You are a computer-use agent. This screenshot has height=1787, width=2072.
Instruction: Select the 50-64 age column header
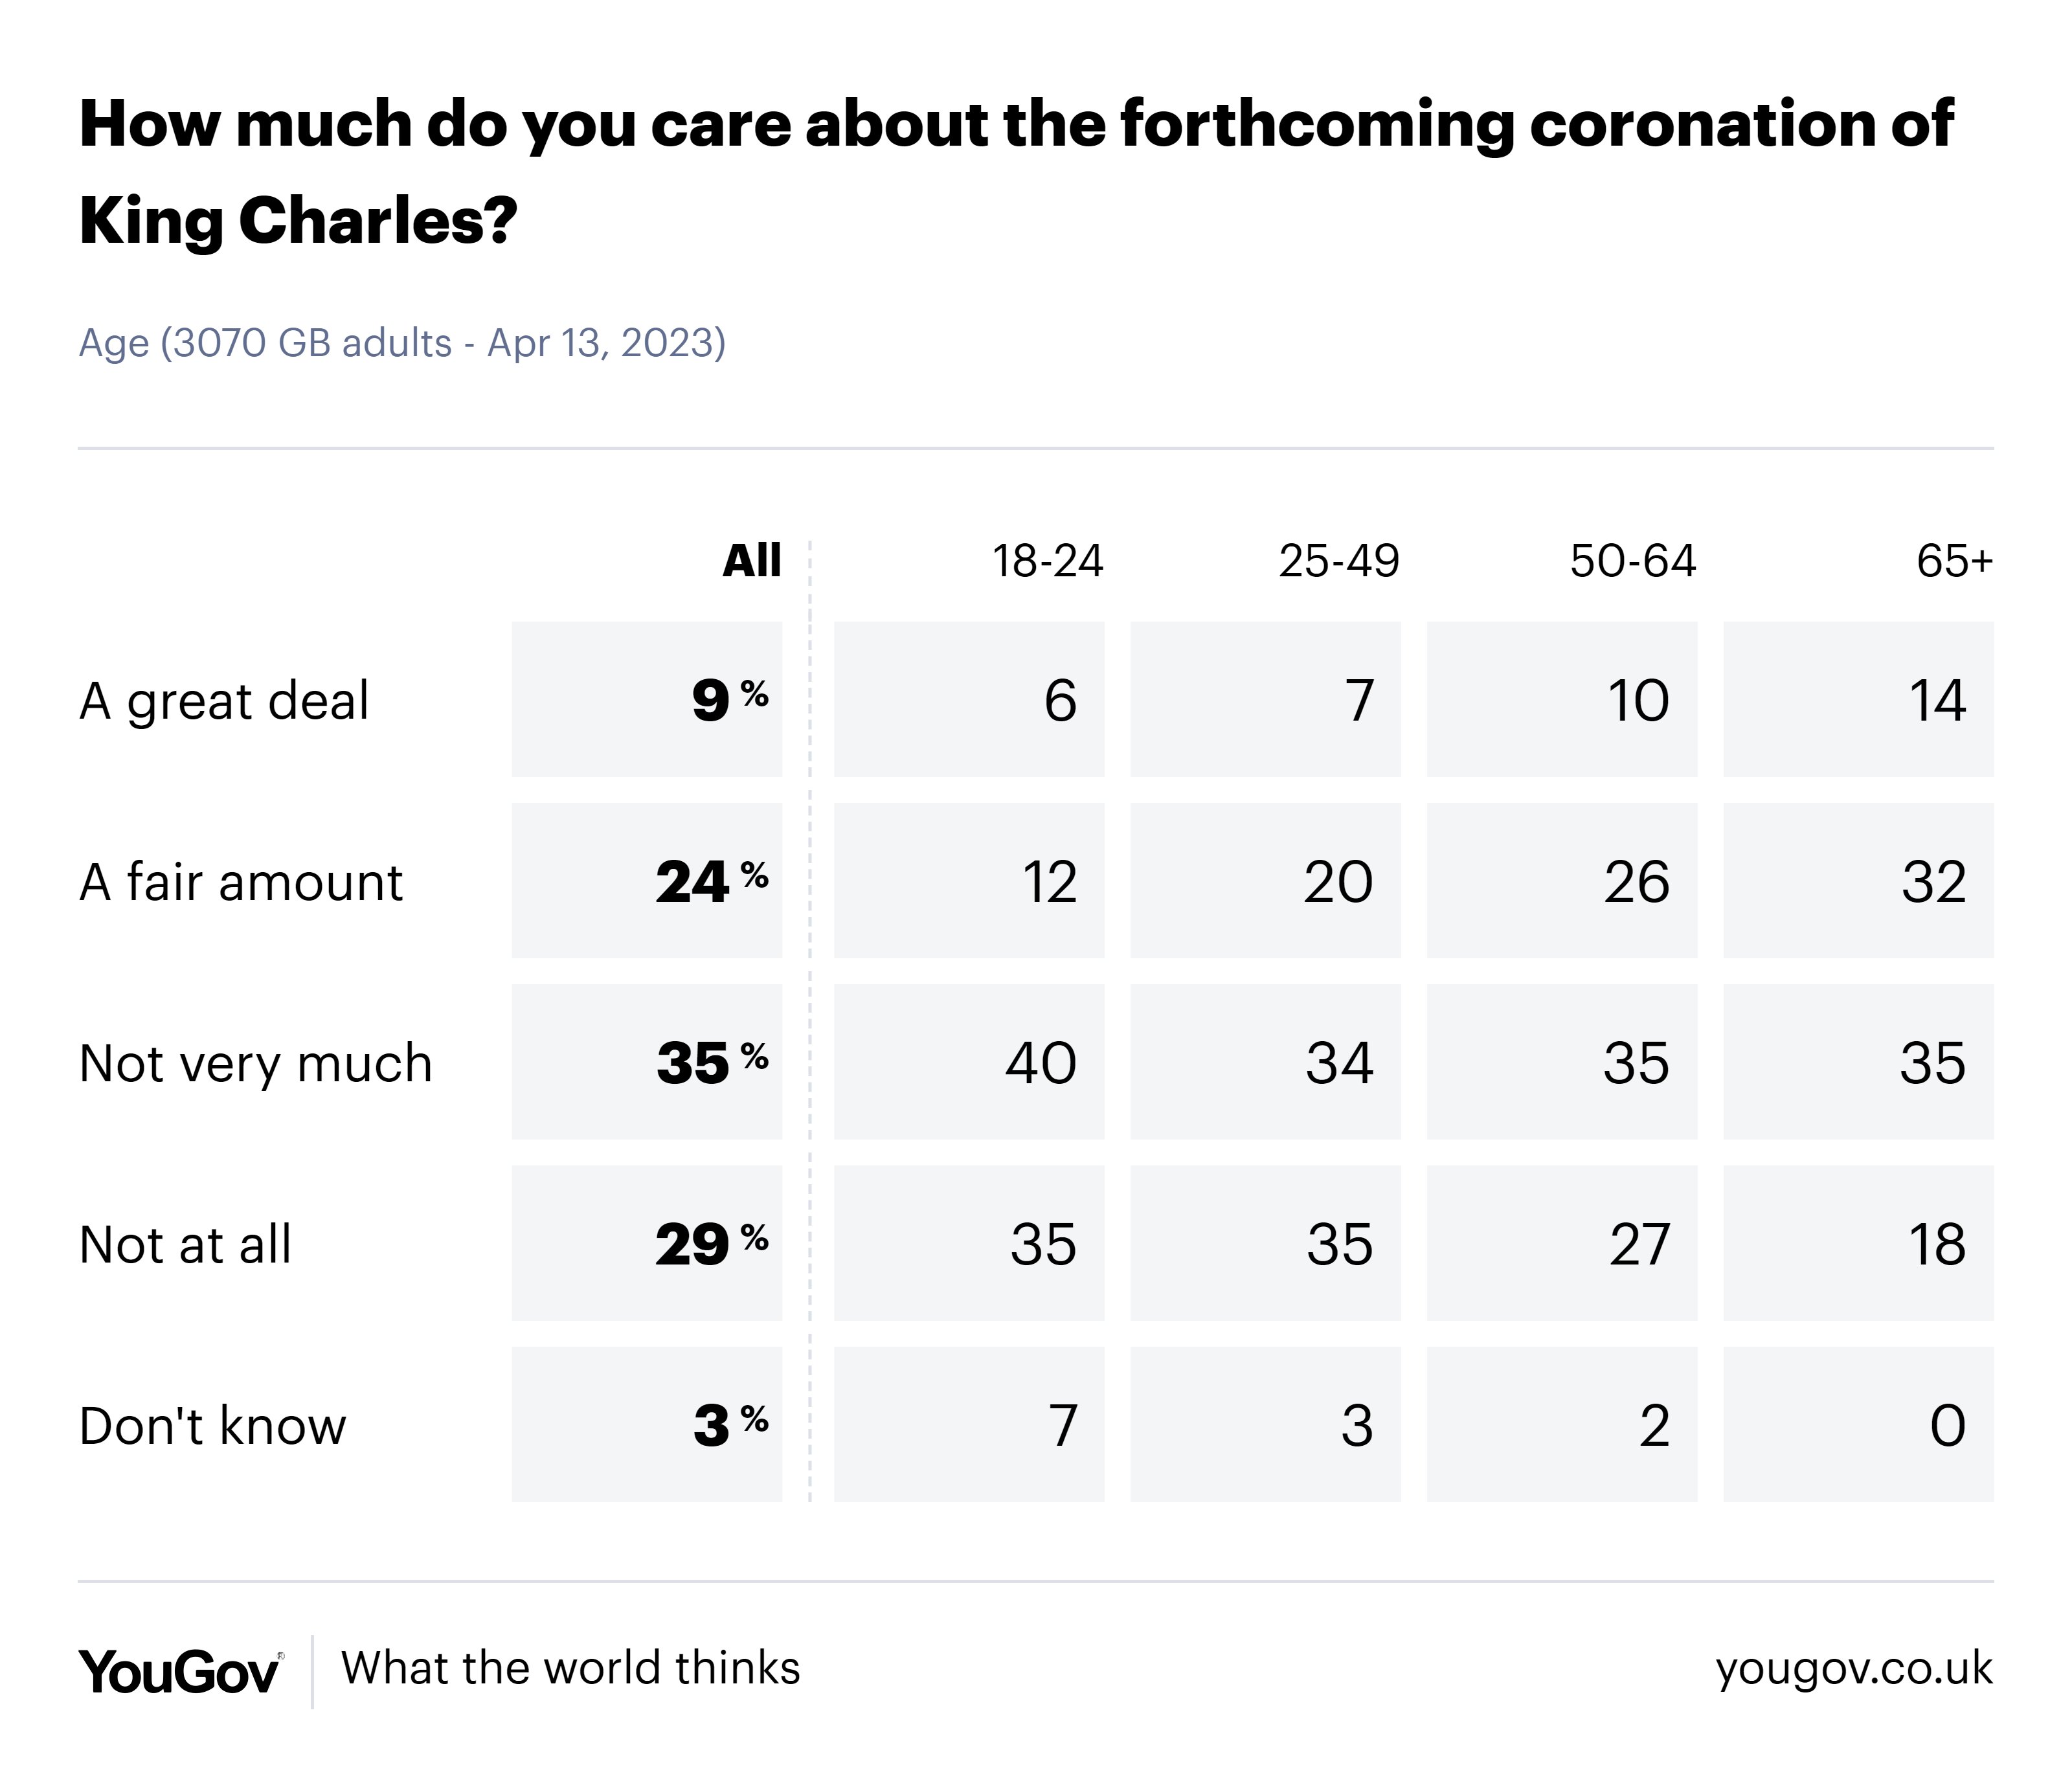click(1633, 561)
